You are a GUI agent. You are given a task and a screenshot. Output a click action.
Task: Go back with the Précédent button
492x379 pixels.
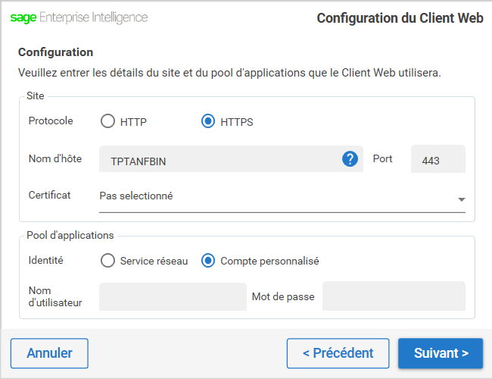(x=338, y=353)
